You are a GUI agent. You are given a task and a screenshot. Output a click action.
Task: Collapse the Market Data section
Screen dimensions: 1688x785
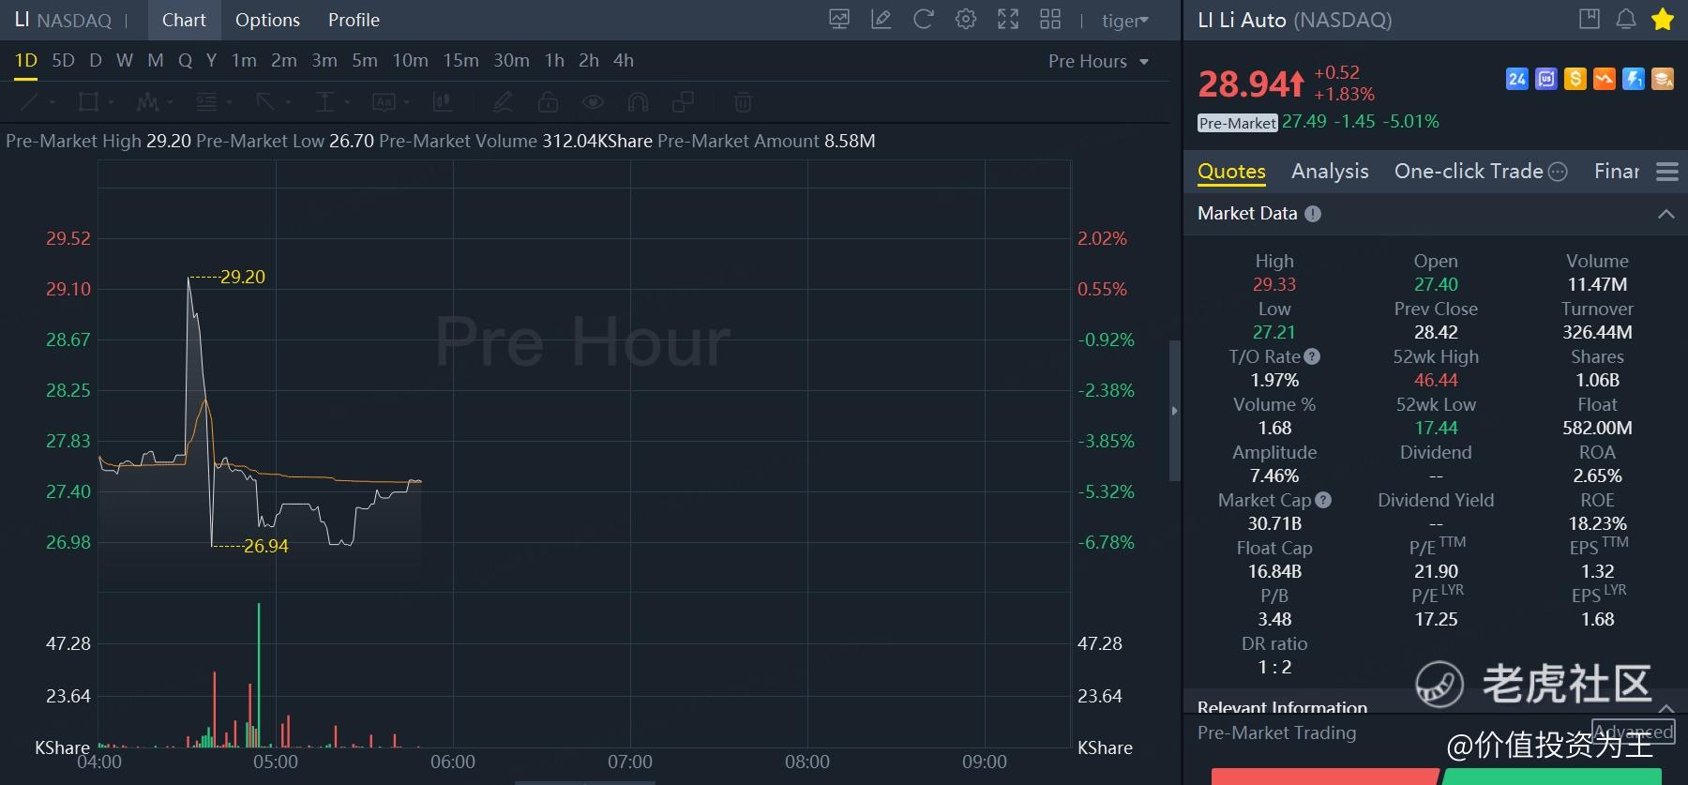[x=1666, y=214]
